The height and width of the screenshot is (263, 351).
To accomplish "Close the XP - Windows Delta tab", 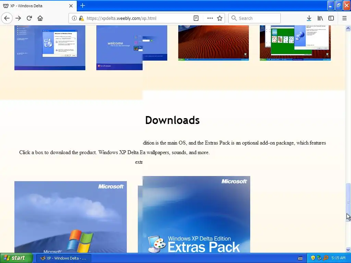I will (71, 6).
